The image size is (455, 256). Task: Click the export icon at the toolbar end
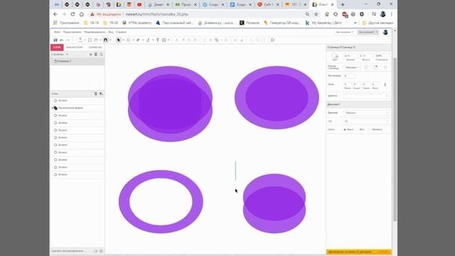point(273,40)
